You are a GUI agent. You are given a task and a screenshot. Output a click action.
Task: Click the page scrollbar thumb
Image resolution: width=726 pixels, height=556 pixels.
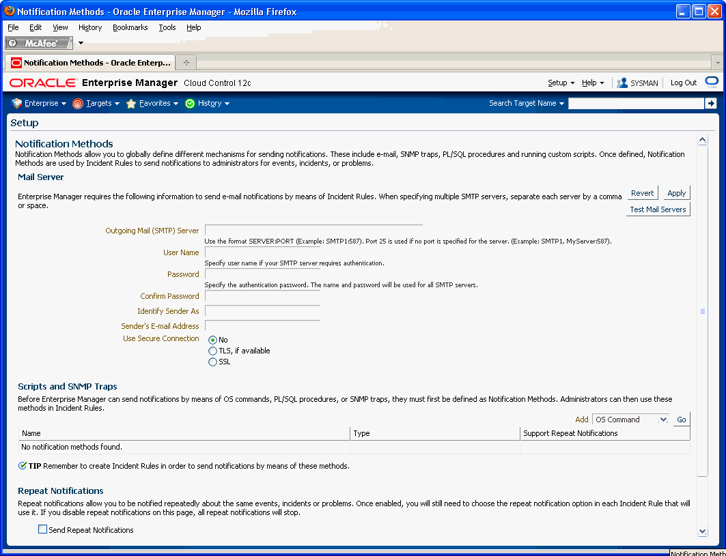tap(702, 311)
